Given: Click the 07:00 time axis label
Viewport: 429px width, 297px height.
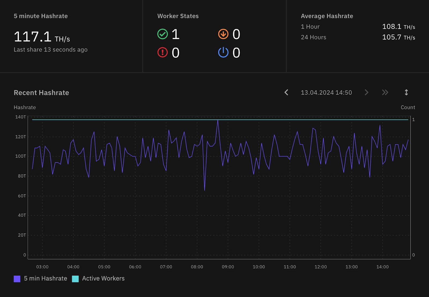Looking at the screenshot, I should pyautogui.click(x=166, y=267).
